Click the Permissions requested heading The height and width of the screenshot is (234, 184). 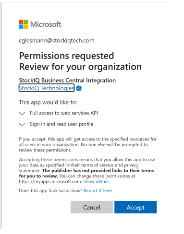[x=67, y=56]
